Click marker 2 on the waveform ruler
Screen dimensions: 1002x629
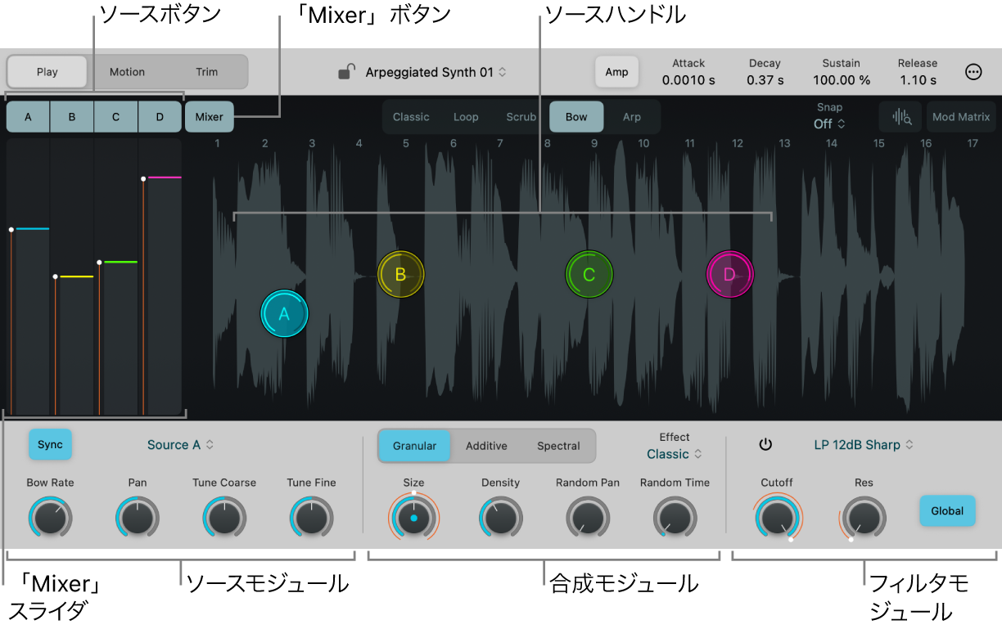(x=264, y=143)
